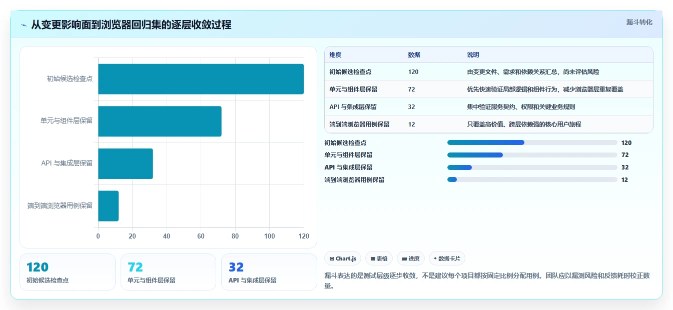
Task: Click the chart y-axis label API 与集成层保留
Action: (x=67, y=163)
